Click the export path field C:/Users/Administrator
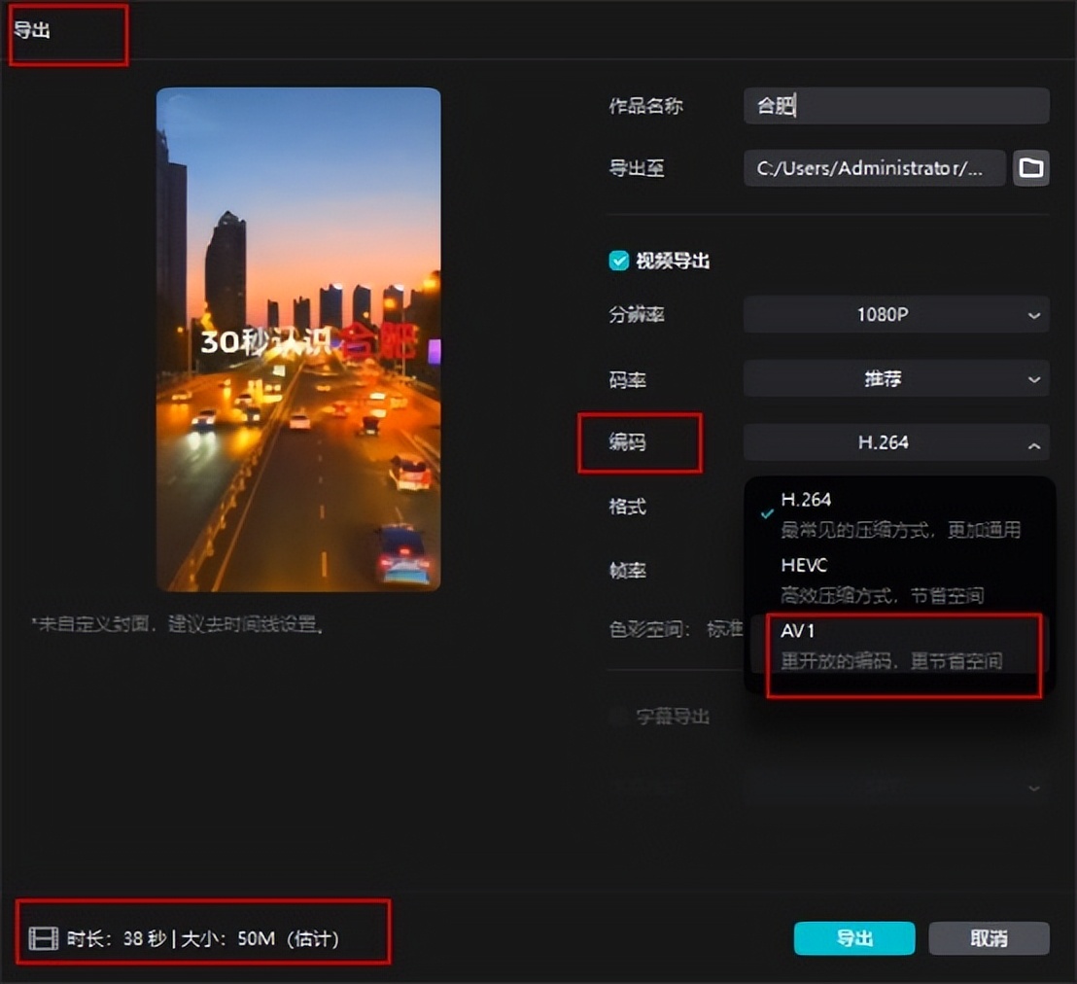The image size is (1077, 984). (x=873, y=167)
